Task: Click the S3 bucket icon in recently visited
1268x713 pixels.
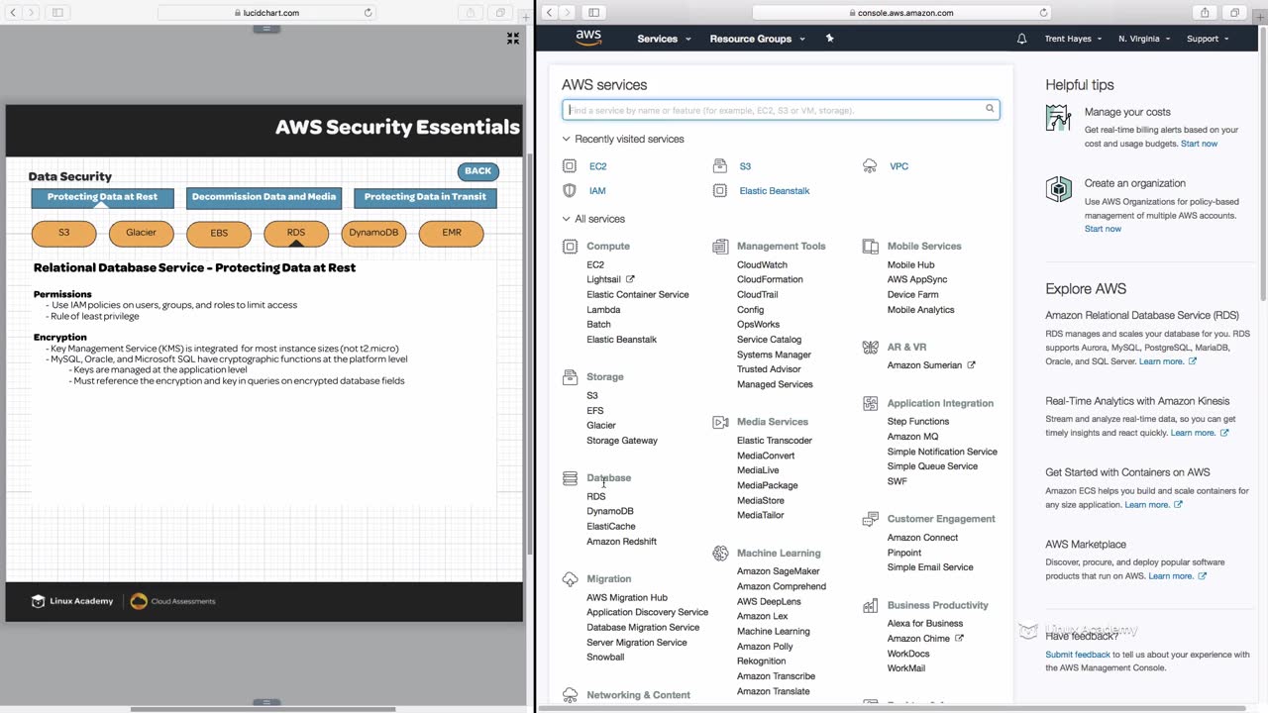Action: [x=720, y=166]
